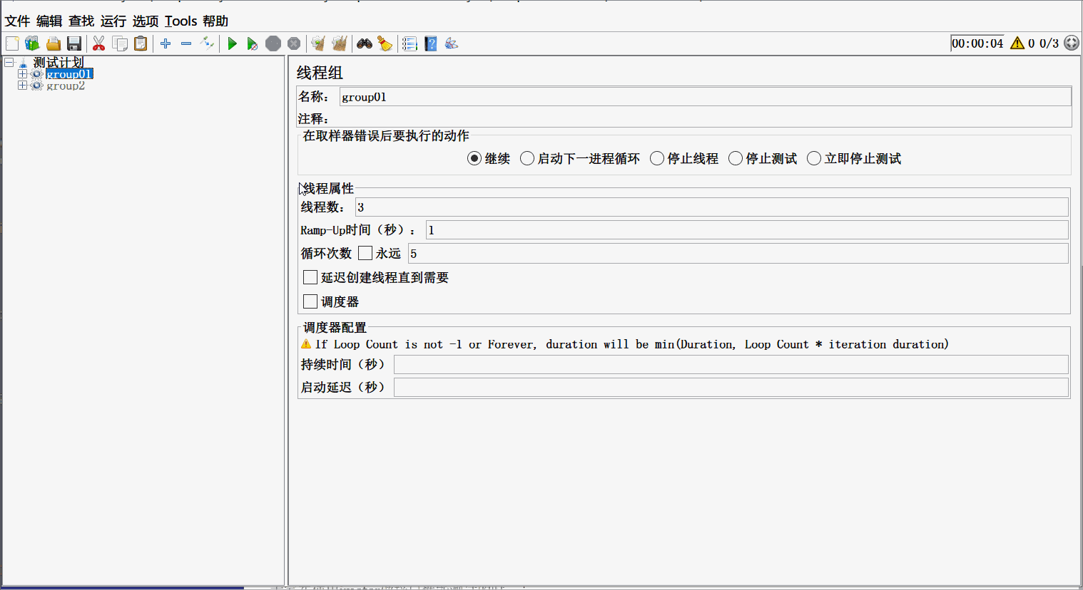Viewport: 1083px width, 590px height.
Task: Expand the group01 tree node
Action: [x=22, y=74]
